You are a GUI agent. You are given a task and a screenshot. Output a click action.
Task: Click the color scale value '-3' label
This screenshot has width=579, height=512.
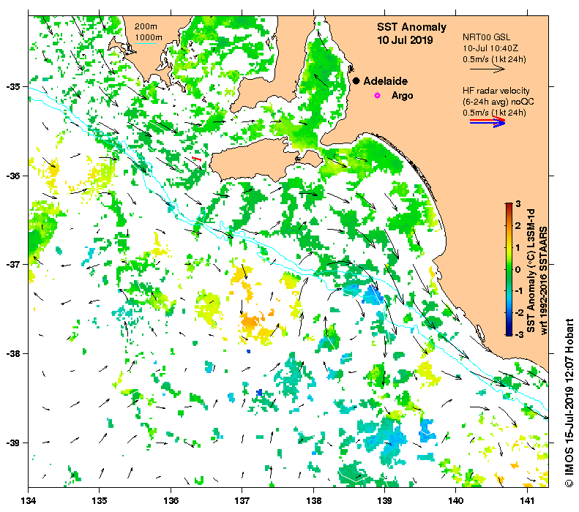tap(518, 334)
